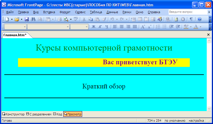Open Find with the binoculars icon
This screenshot has height=124, width=213.
(33, 19)
